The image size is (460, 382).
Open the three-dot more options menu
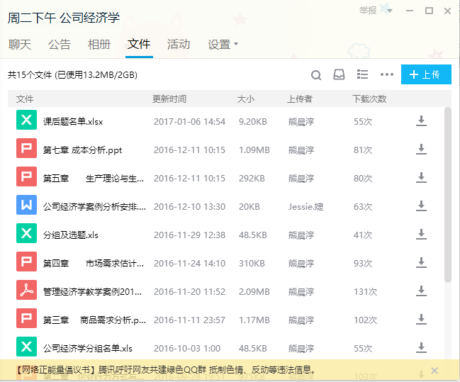tap(386, 74)
